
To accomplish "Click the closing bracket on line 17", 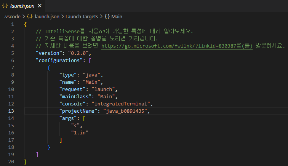I will [61, 140].
